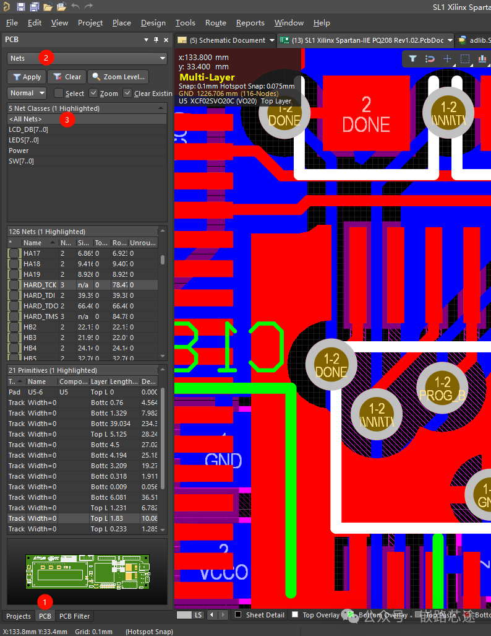Click the Zoom Level button
The width and height of the screenshot is (491, 636).
click(x=118, y=77)
